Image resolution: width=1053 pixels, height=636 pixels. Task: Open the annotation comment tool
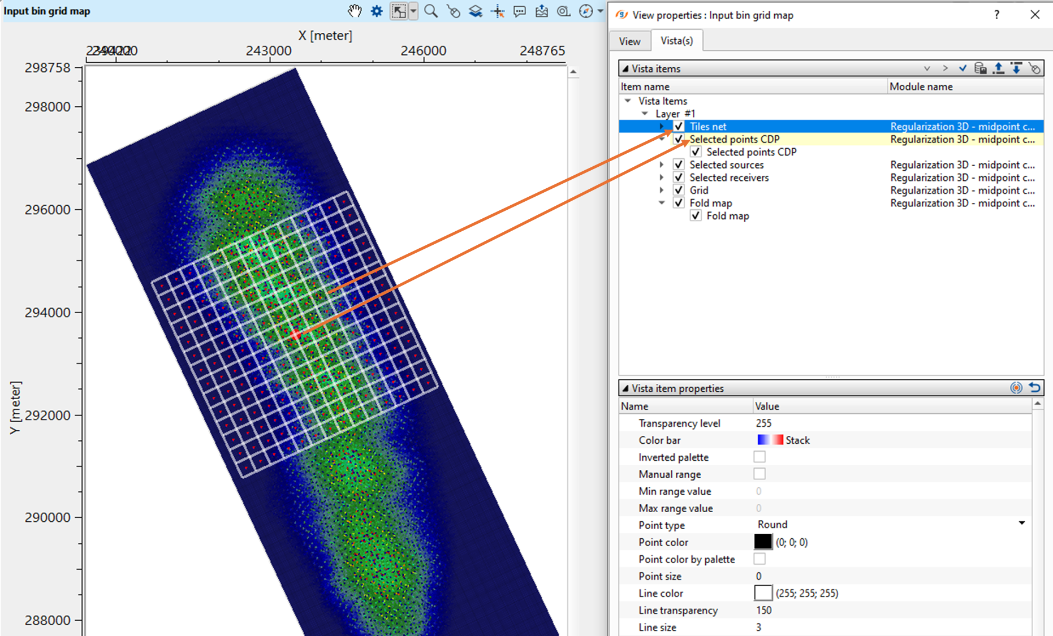coord(520,11)
